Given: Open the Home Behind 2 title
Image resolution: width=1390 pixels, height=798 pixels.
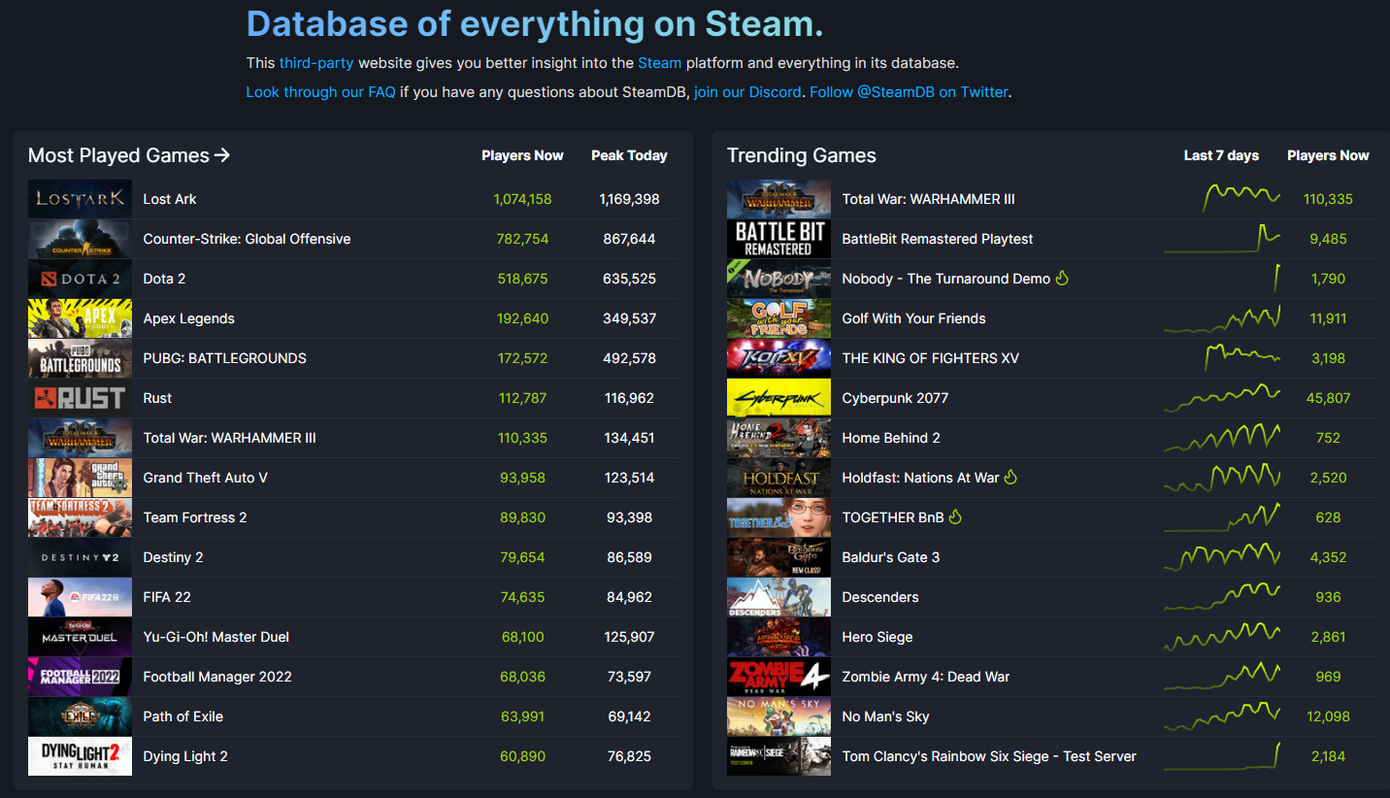Looking at the screenshot, I should click(x=891, y=438).
